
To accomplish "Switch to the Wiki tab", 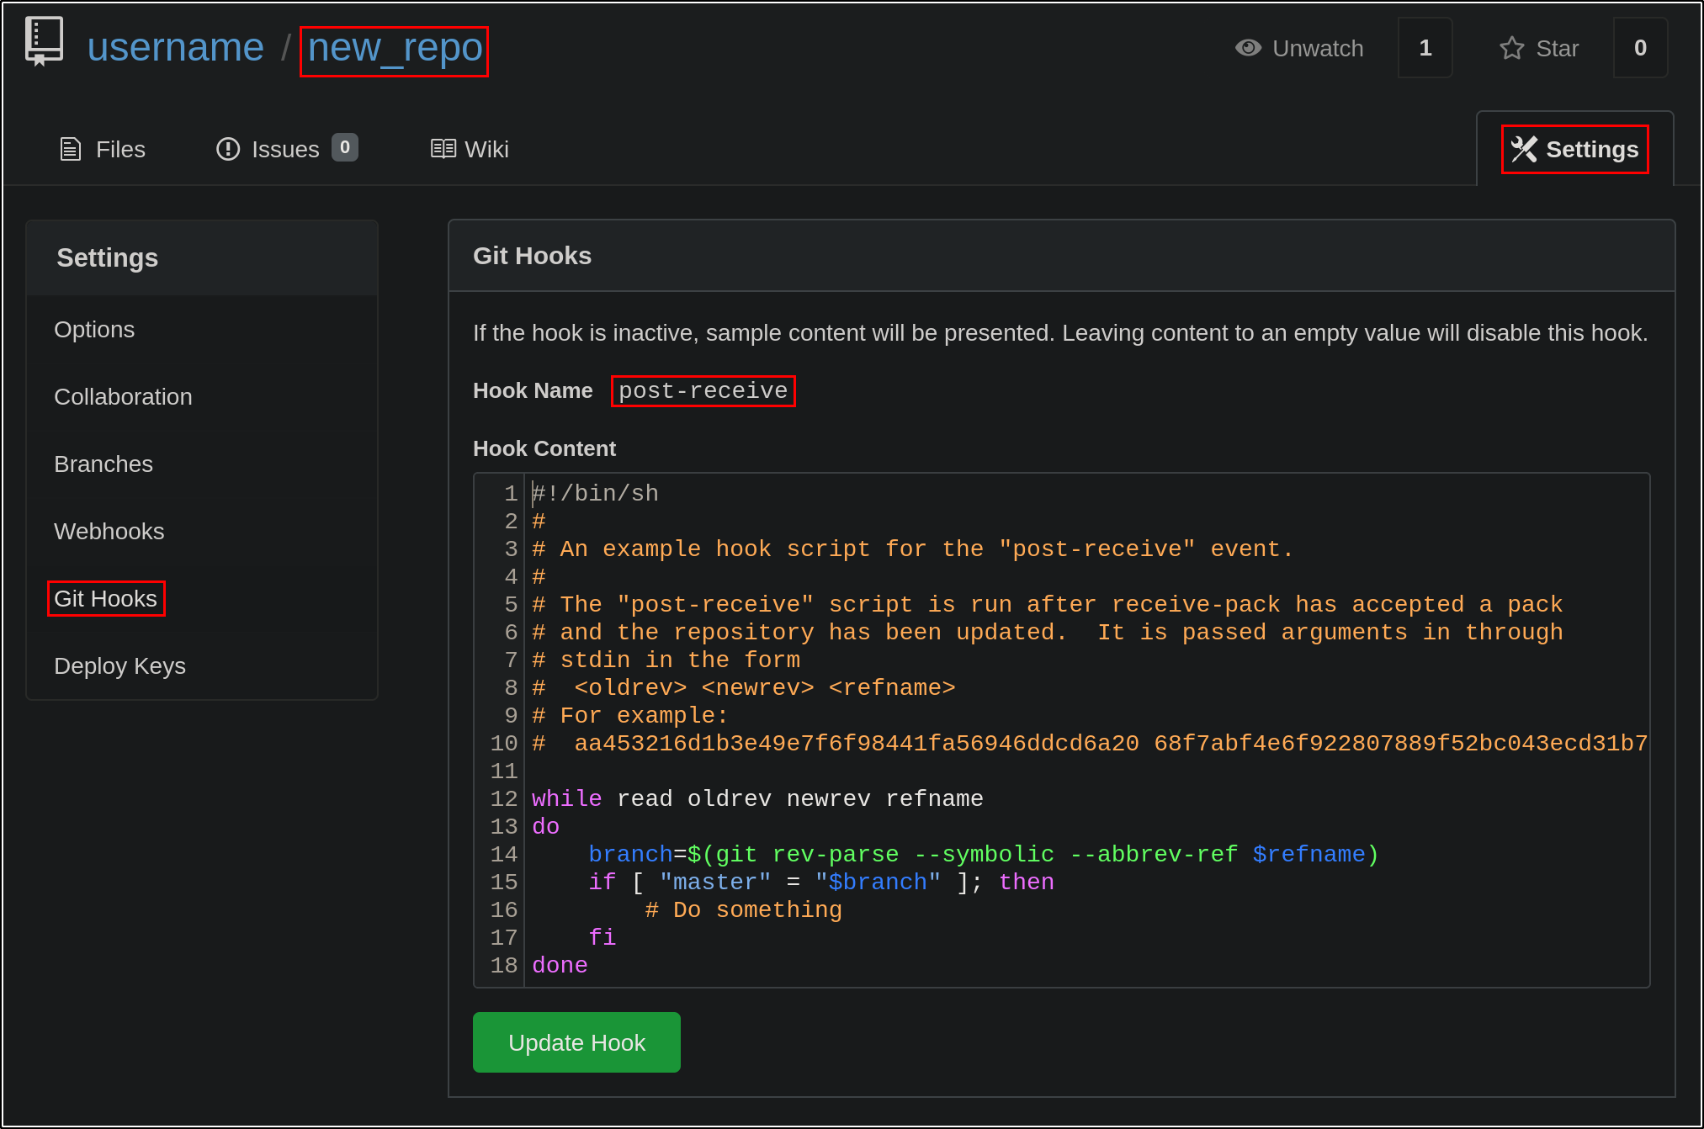I will [x=486, y=150].
